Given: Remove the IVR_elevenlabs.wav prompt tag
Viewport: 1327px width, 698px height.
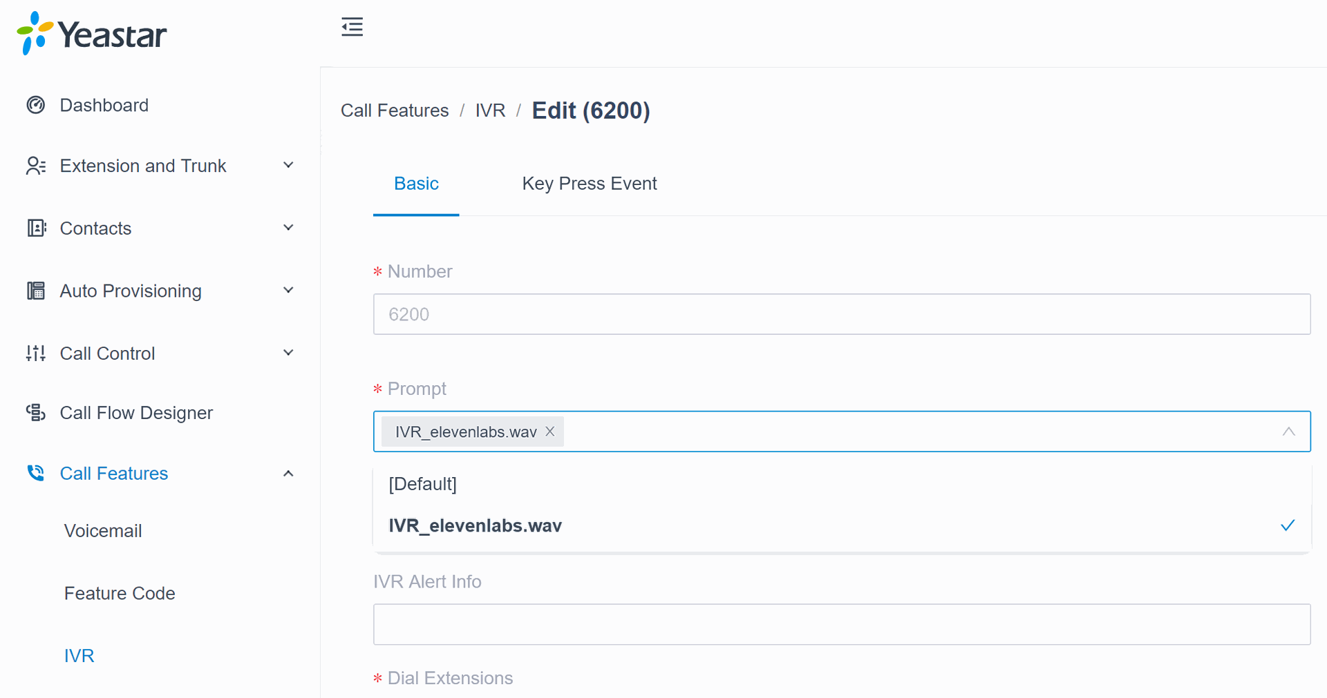Looking at the screenshot, I should (550, 432).
